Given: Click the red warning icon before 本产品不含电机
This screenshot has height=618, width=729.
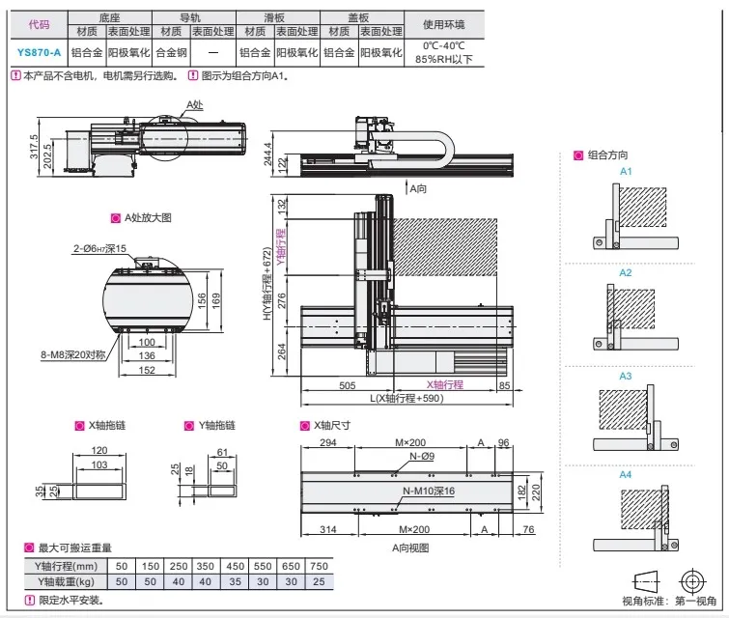Looking at the screenshot, I should pos(15,76).
